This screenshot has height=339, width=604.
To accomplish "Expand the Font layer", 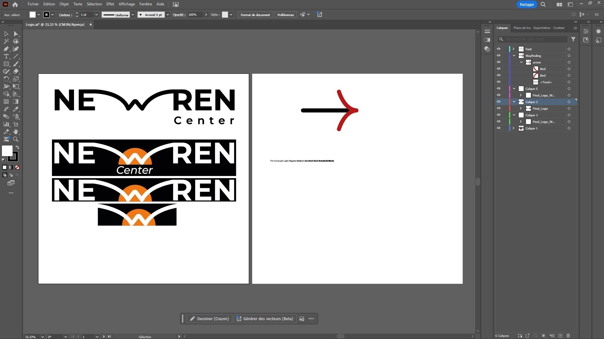I will 514,49.
